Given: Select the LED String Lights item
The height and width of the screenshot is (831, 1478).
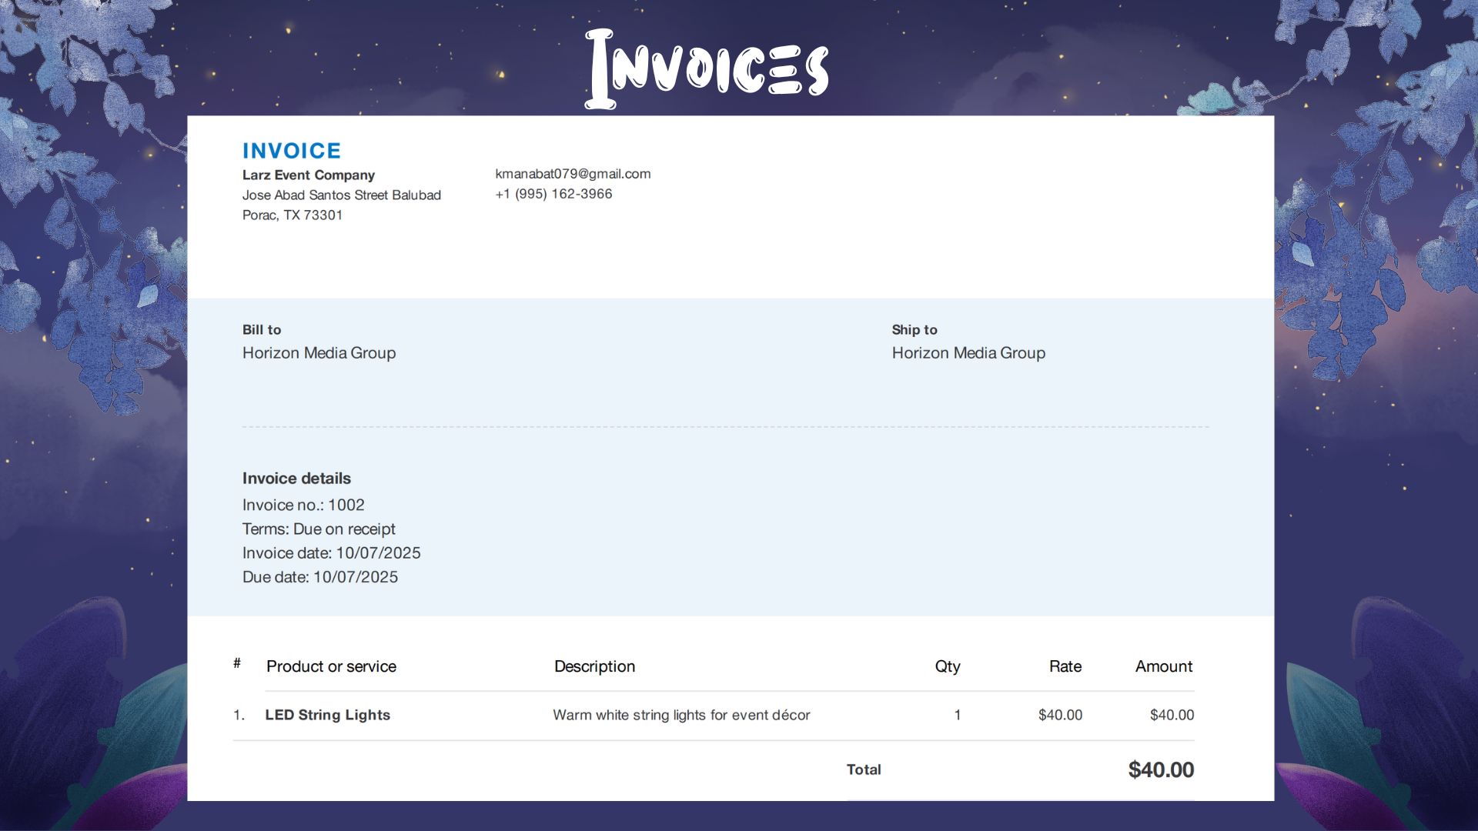Looking at the screenshot, I should click(327, 715).
